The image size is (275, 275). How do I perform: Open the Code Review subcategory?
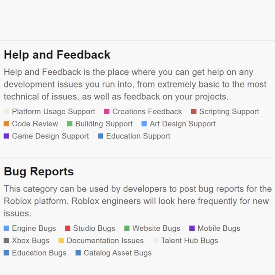tap(31, 124)
